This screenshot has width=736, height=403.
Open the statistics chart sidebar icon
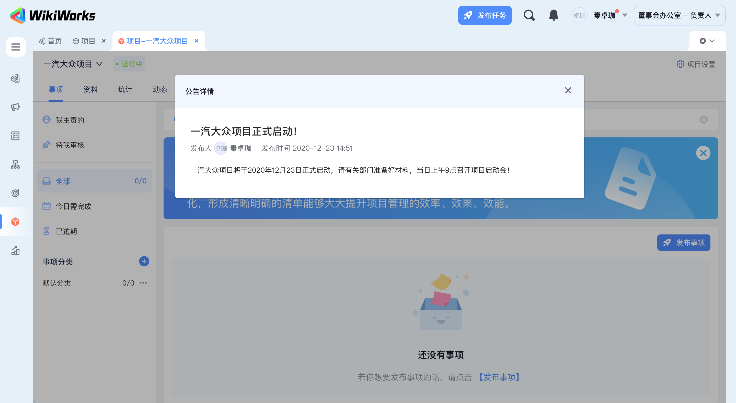pyautogui.click(x=15, y=251)
